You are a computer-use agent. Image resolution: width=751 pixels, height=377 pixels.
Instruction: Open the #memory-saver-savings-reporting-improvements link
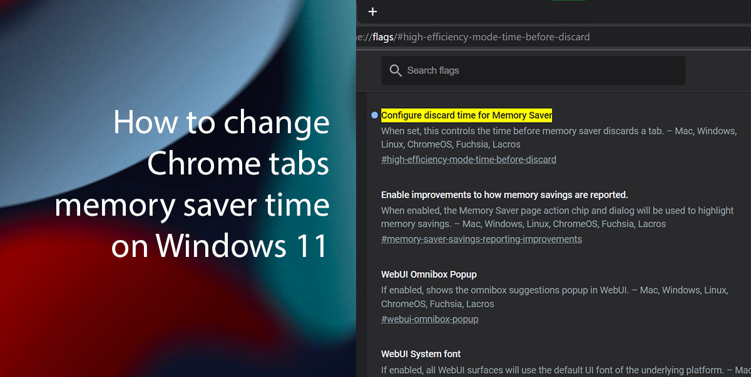pos(481,239)
